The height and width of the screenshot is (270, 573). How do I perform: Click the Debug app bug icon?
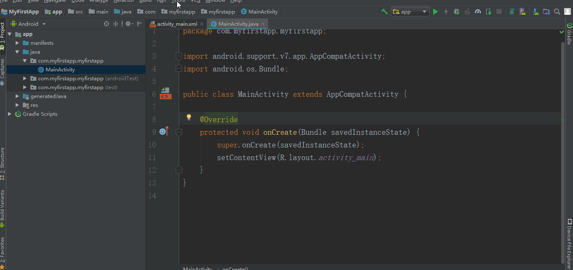pos(457,12)
